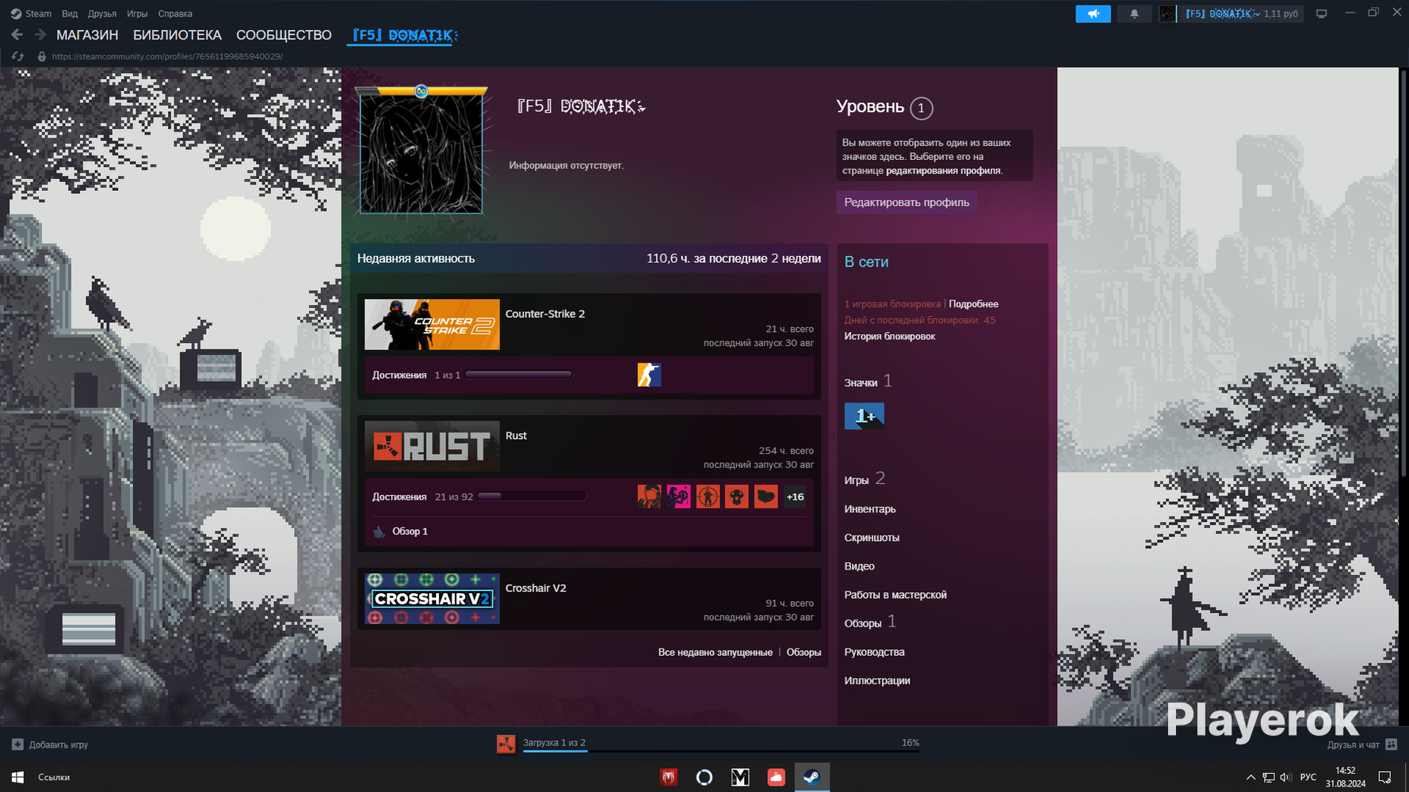Click the Rust download icon in status bar
Viewport: 1409px width, 792px height.
coord(506,744)
